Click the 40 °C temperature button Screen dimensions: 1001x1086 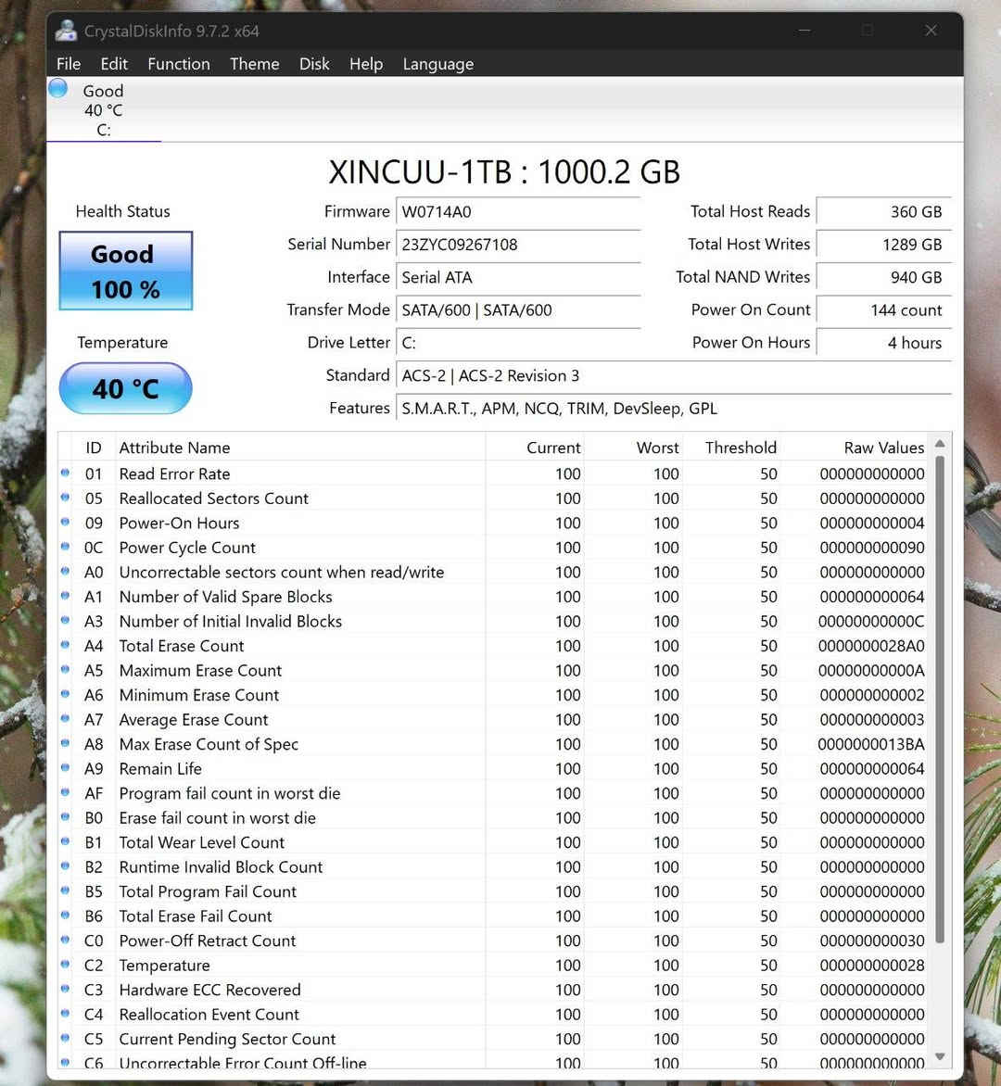tap(124, 388)
